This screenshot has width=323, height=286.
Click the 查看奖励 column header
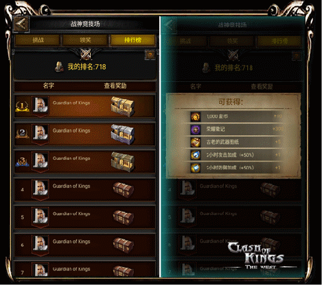click(115, 86)
